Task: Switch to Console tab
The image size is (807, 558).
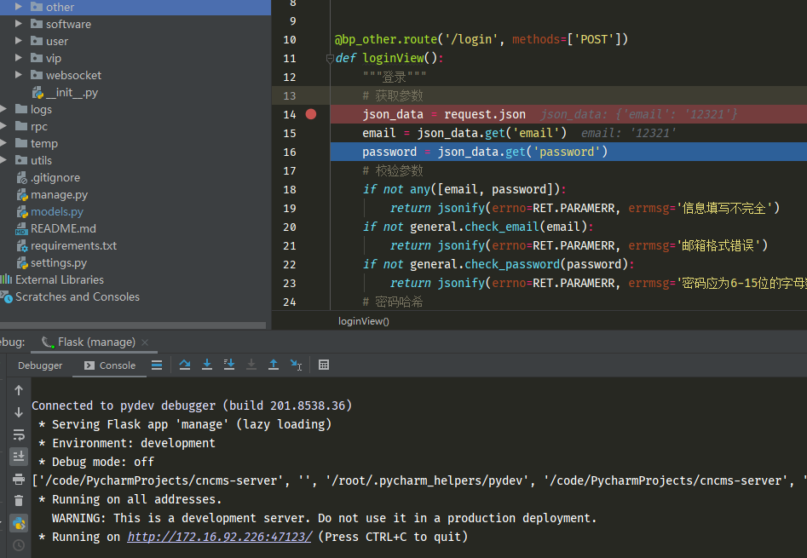Action: (110, 365)
